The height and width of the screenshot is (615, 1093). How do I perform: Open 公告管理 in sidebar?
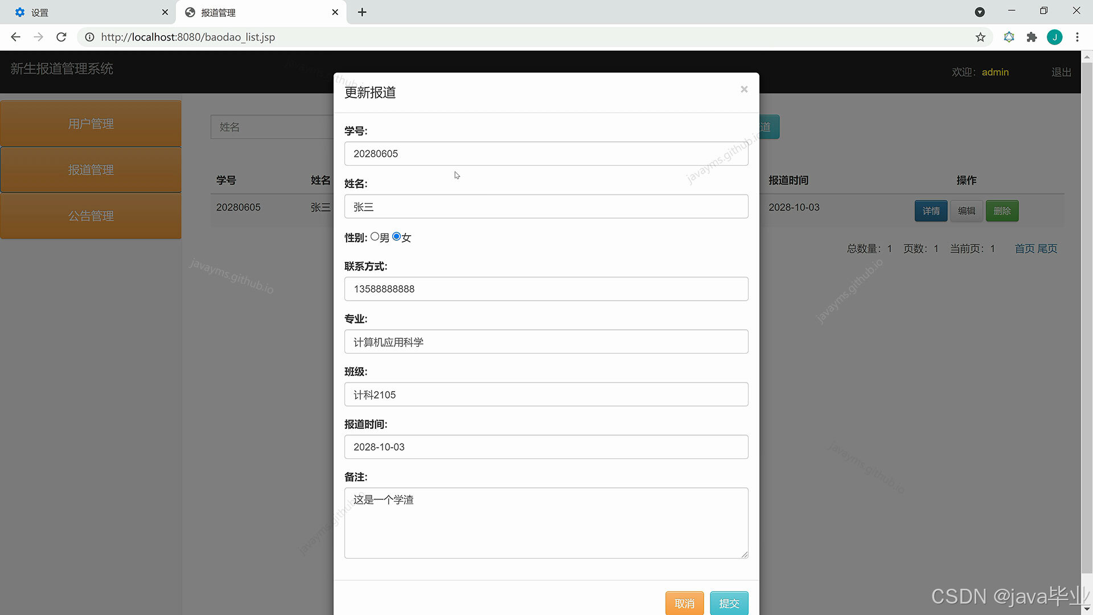pyautogui.click(x=91, y=216)
